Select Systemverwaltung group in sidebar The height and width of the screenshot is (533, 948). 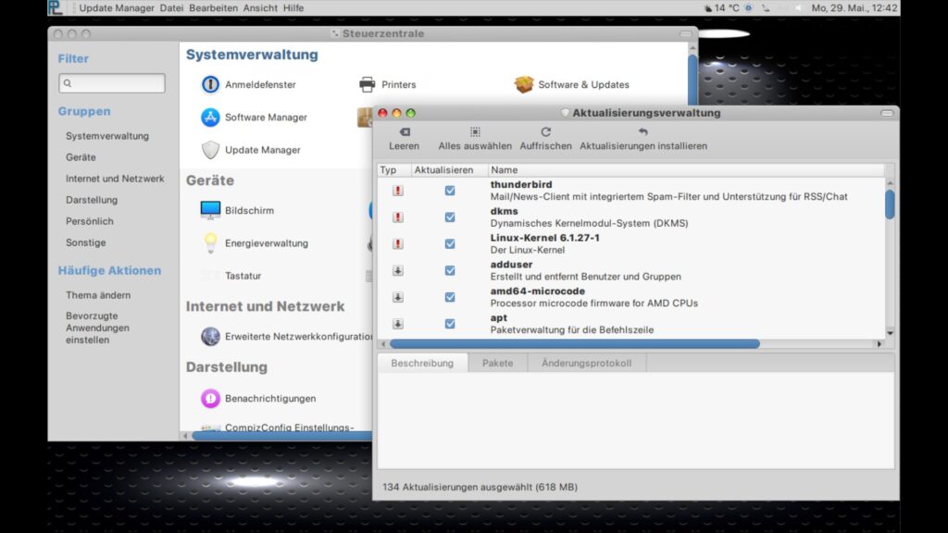pos(107,136)
